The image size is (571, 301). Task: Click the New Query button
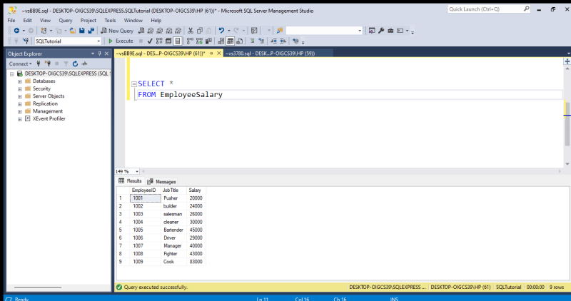pos(117,31)
